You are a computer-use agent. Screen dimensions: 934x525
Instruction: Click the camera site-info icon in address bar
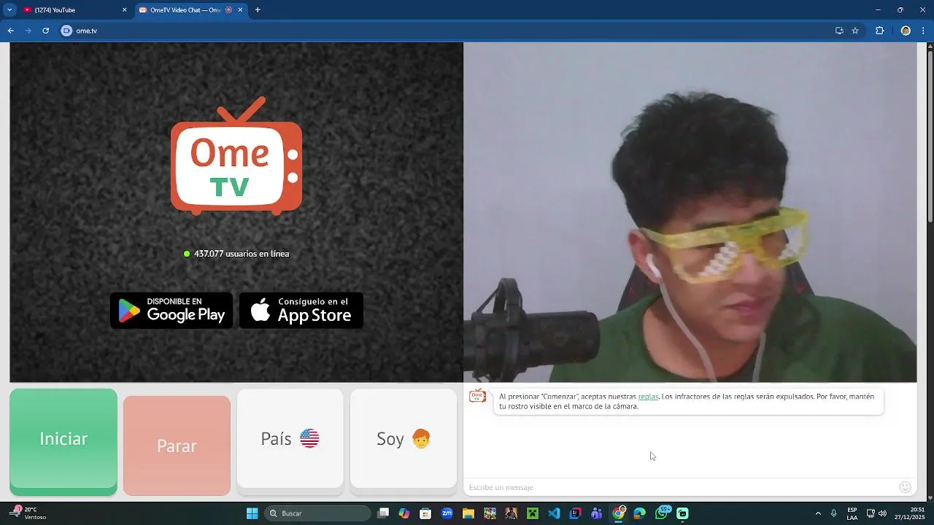click(x=67, y=31)
